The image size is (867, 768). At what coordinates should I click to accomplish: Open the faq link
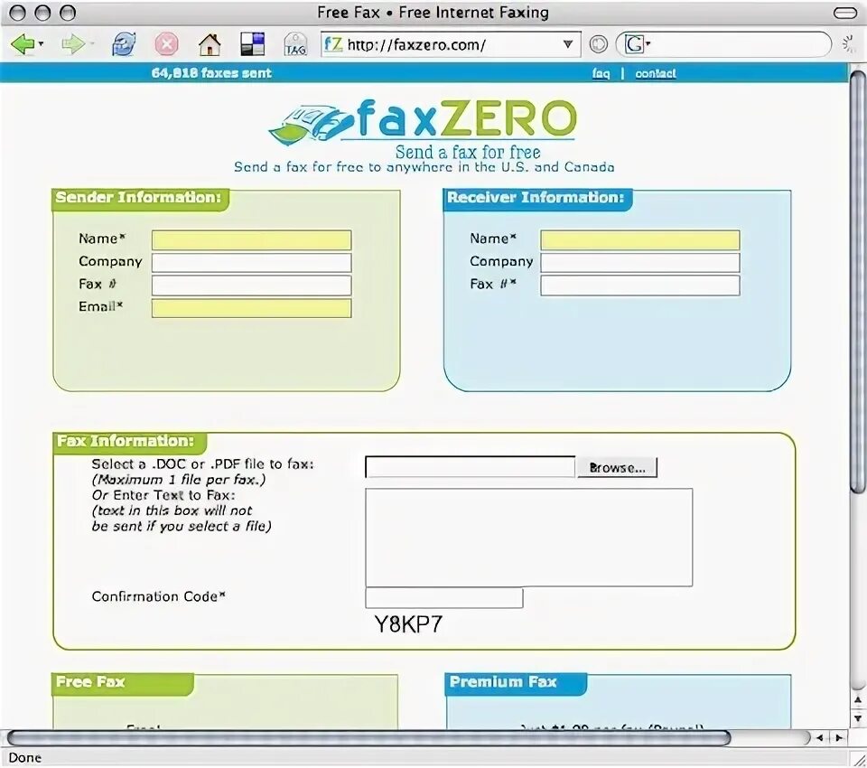(601, 73)
